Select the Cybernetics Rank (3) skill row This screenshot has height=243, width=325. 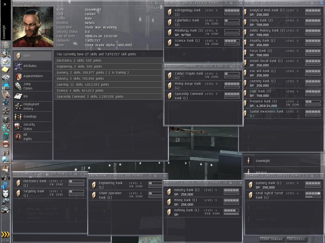(x=203, y=22)
